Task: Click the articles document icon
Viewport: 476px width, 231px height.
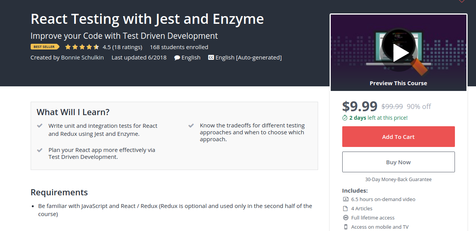Action: point(346,209)
